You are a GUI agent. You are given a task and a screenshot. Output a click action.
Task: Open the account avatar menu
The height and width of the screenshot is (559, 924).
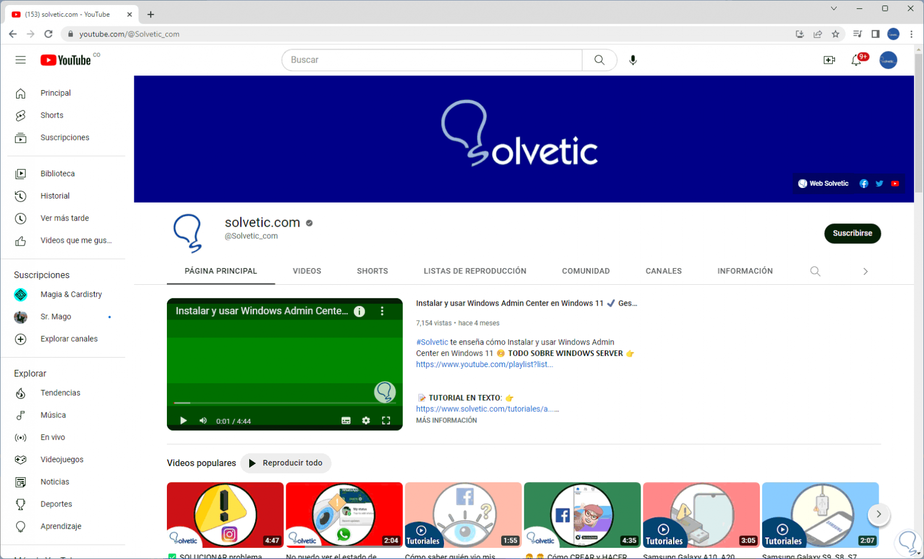click(x=888, y=60)
